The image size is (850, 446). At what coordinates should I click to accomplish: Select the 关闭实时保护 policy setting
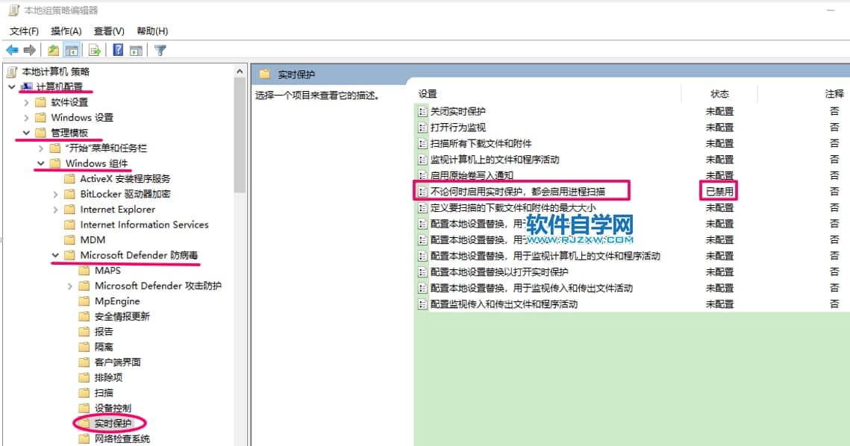click(458, 111)
